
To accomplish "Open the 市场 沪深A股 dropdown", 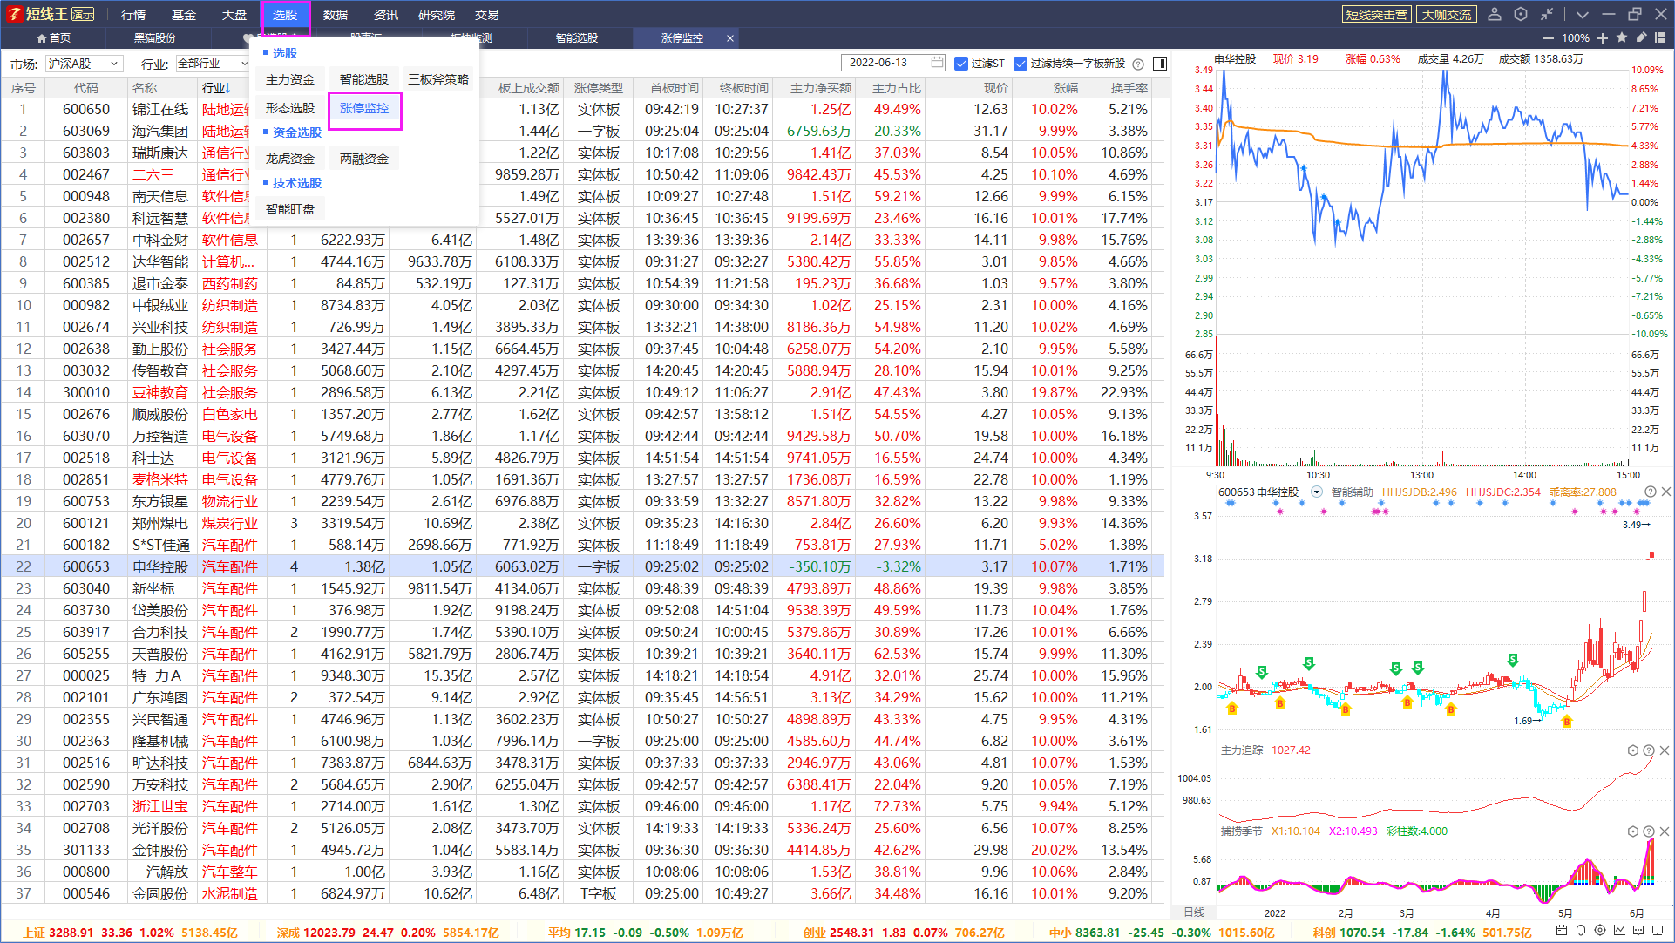I will [84, 64].
